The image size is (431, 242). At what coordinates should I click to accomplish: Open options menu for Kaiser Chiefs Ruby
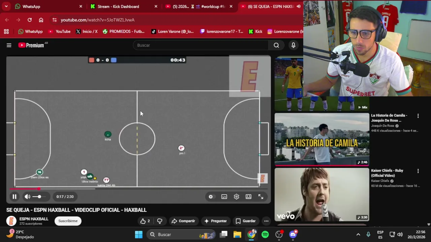coord(418,171)
